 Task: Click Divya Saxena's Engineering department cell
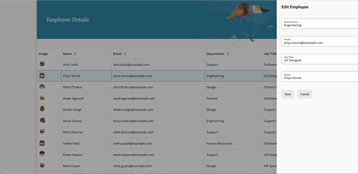233,121
